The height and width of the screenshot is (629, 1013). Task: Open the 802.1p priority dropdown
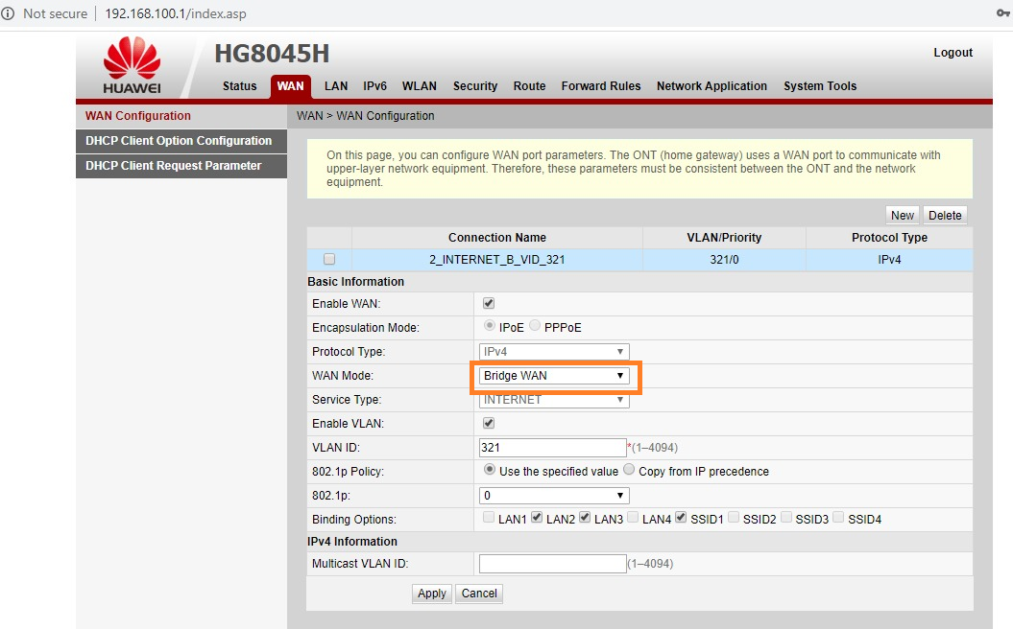[554, 496]
